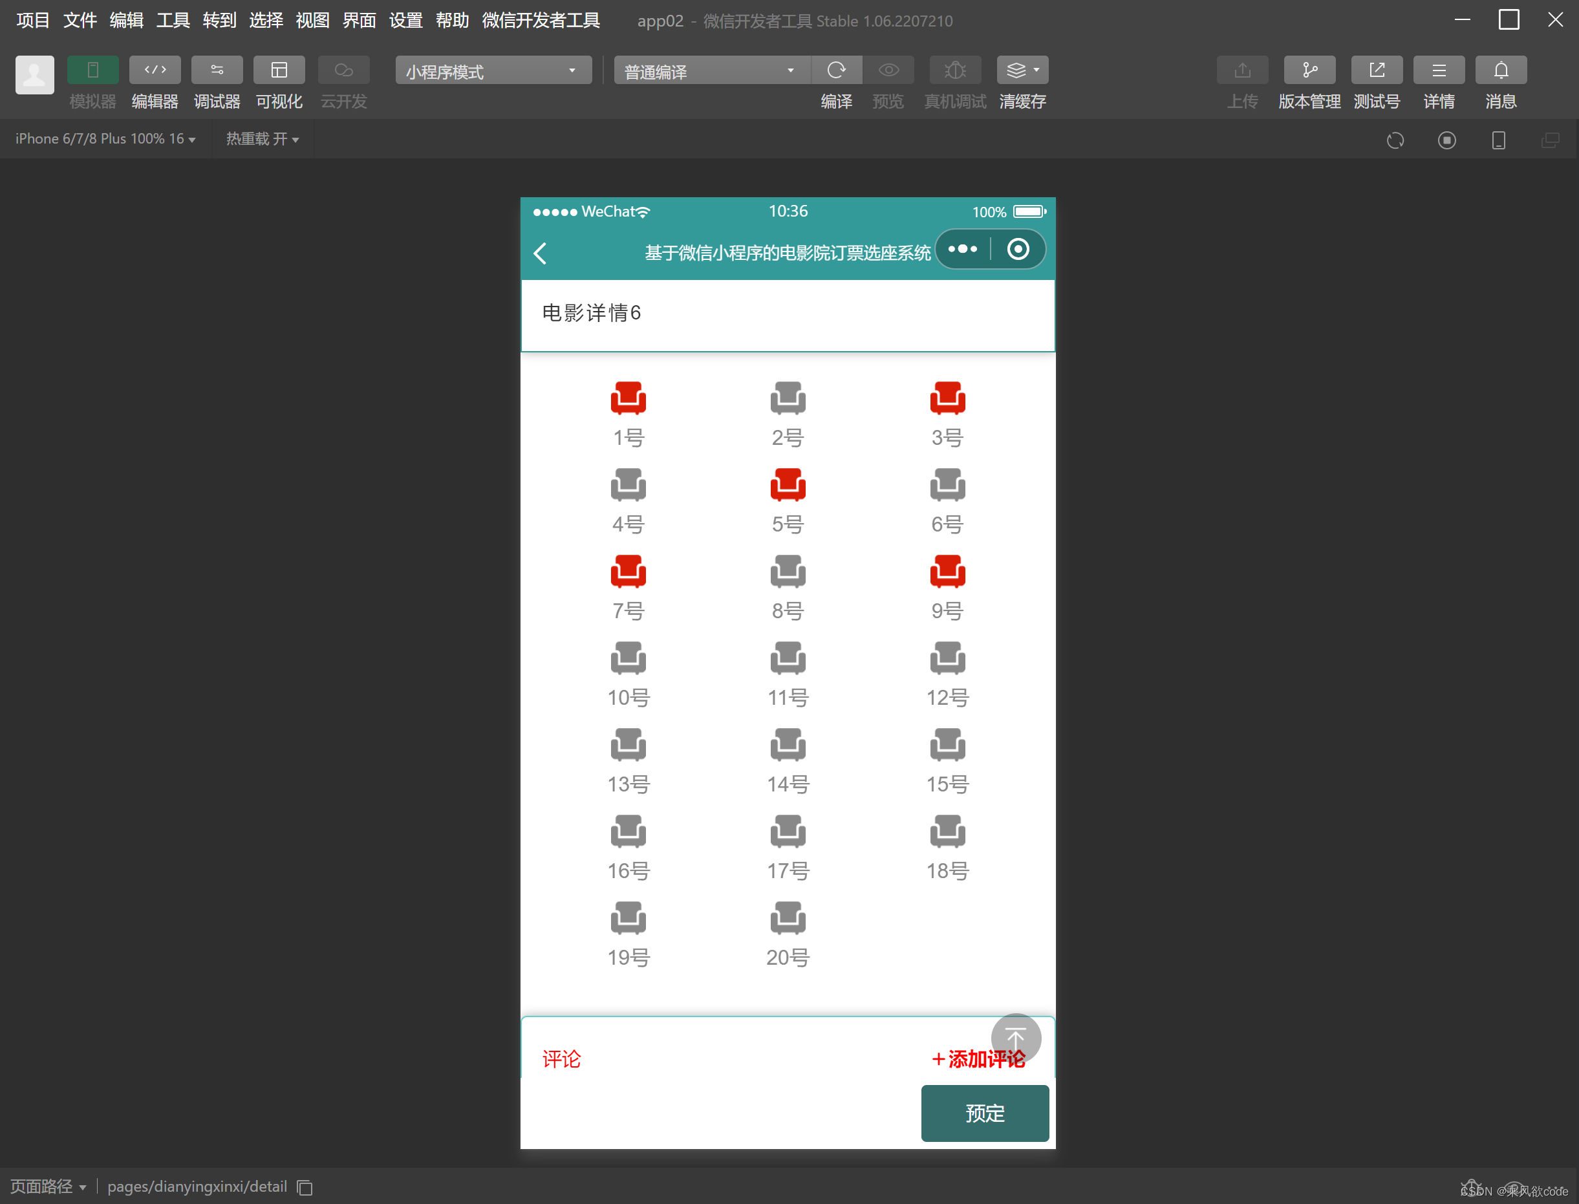Open the 工具 menu
Image resolution: width=1579 pixels, height=1204 pixels.
(x=173, y=20)
